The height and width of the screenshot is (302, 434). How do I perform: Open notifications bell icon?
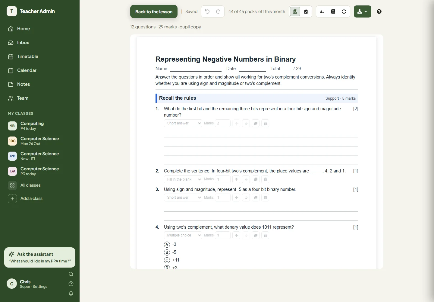[71, 293]
